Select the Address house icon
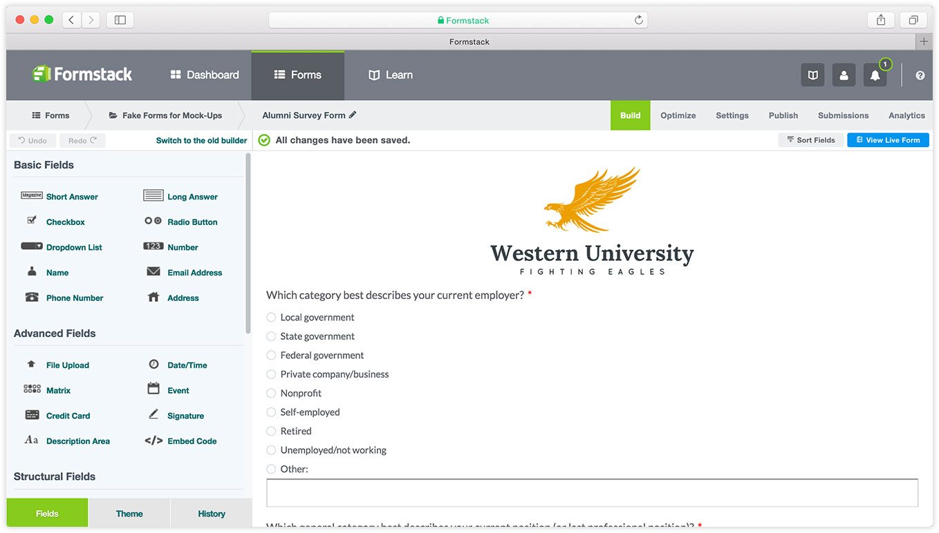 coord(154,297)
